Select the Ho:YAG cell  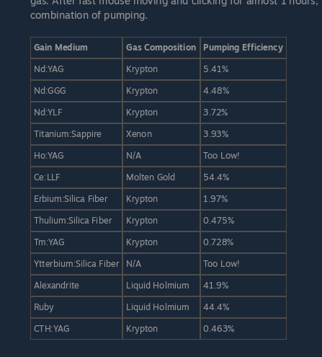pos(76,156)
